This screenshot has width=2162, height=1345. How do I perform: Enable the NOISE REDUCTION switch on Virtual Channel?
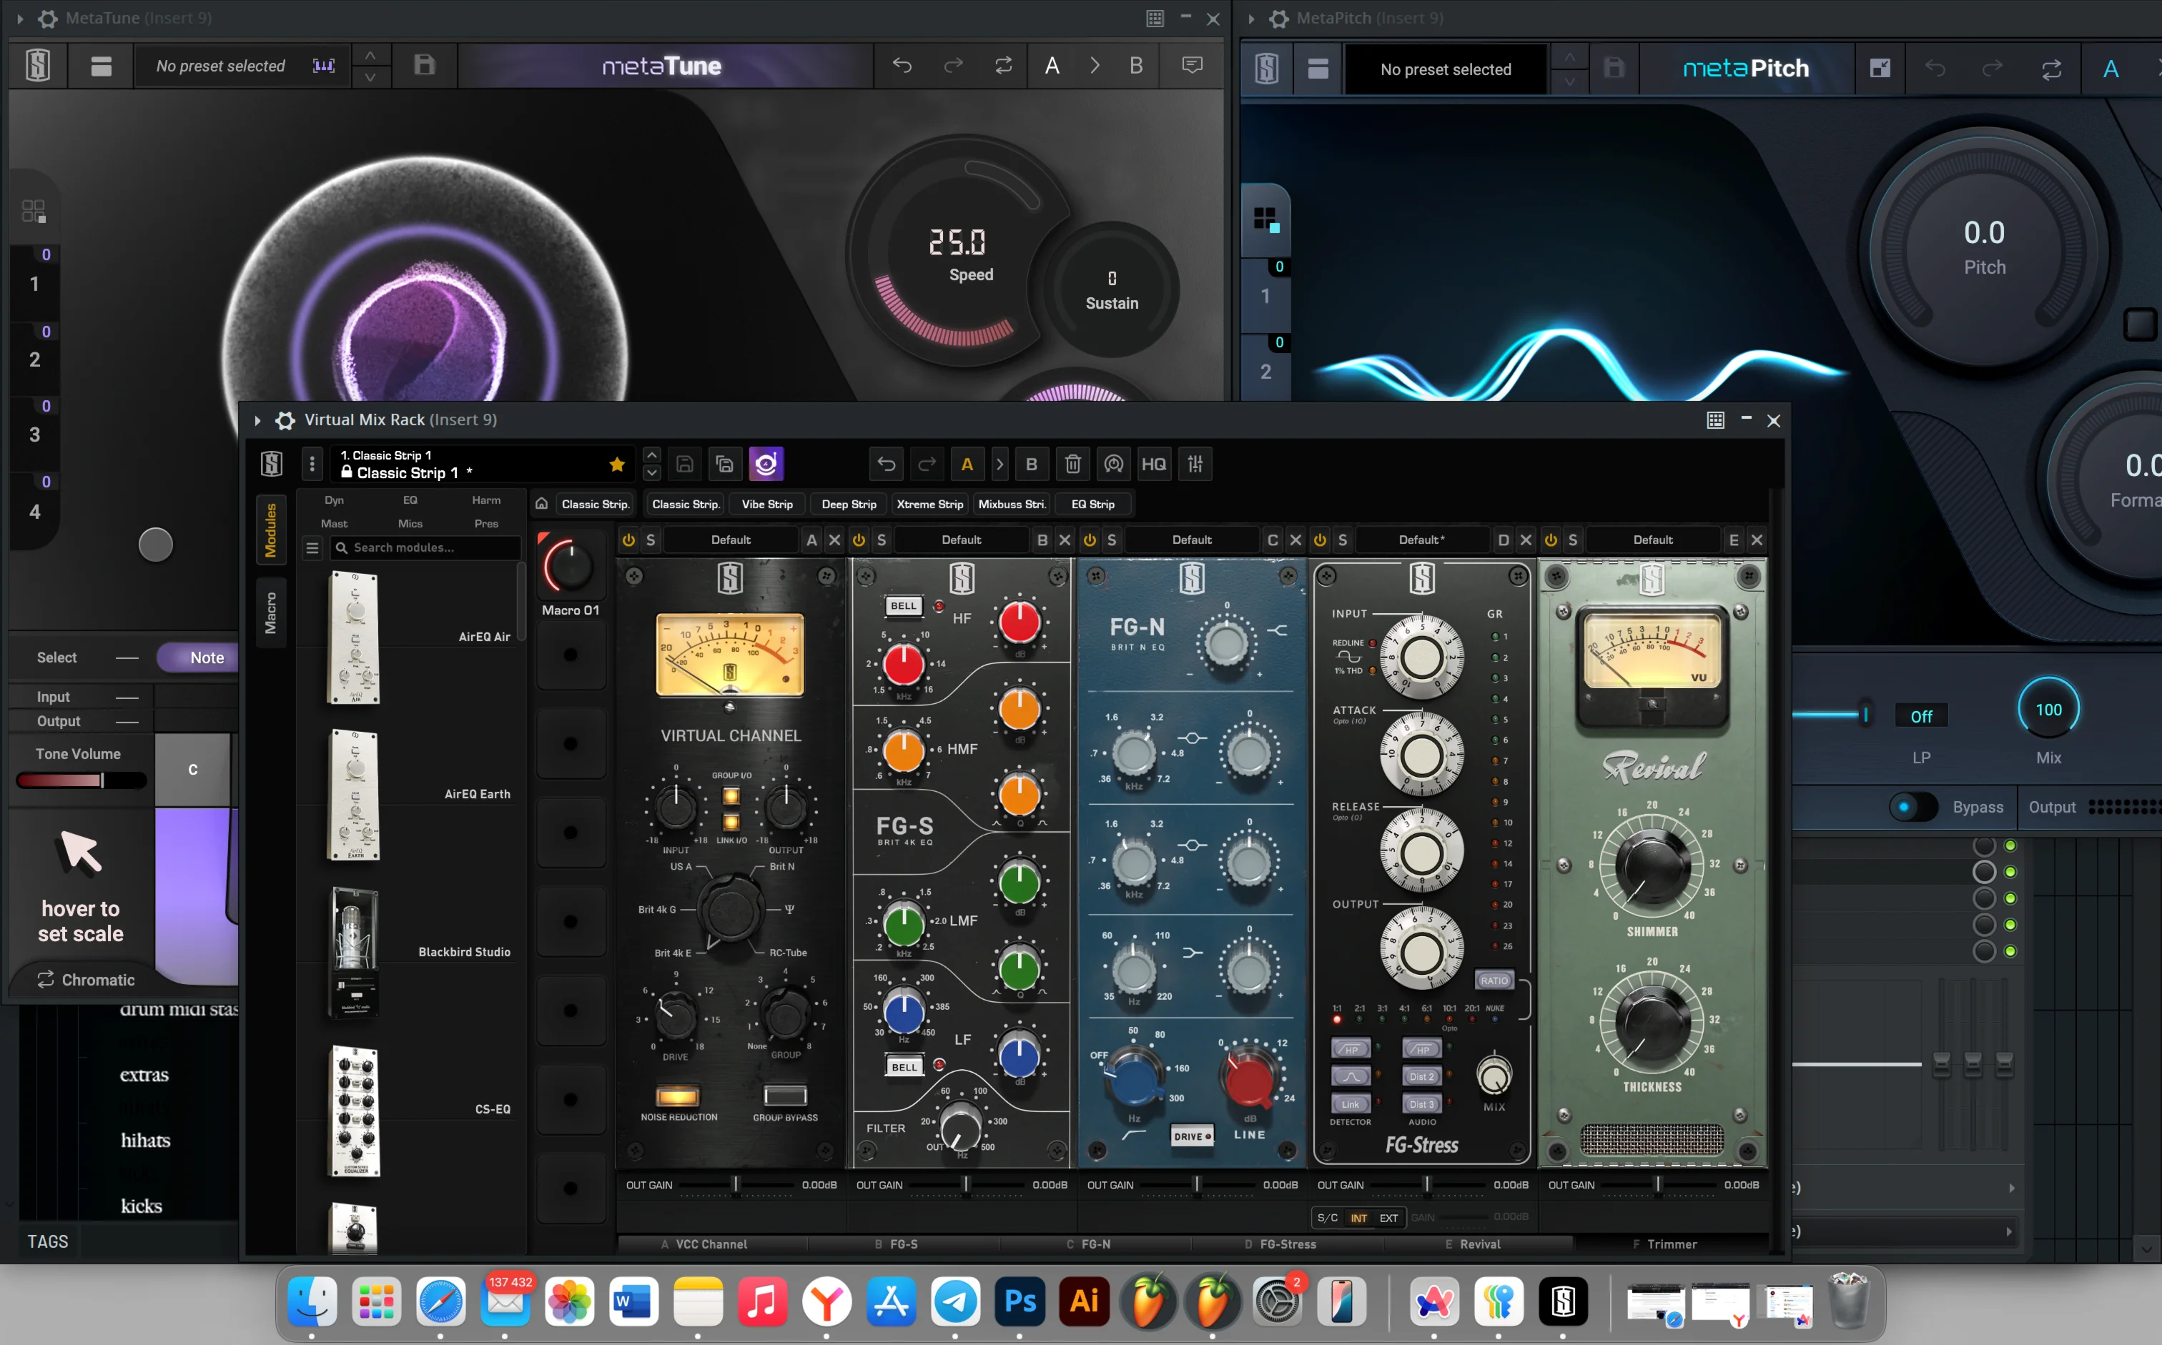[677, 1096]
